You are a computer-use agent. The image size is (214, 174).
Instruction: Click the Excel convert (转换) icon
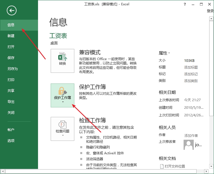[x=63, y=61]
